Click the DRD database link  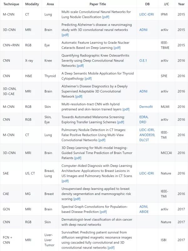click(143, 122)
